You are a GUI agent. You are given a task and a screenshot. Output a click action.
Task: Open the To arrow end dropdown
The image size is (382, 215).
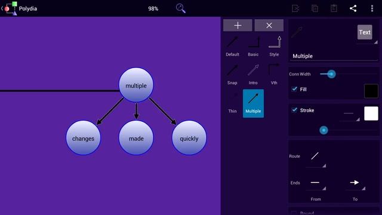355,185
